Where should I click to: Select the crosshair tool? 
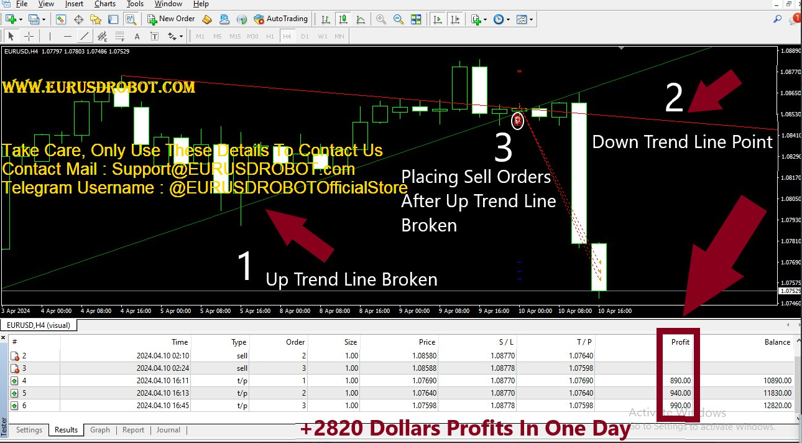[29, 36]
